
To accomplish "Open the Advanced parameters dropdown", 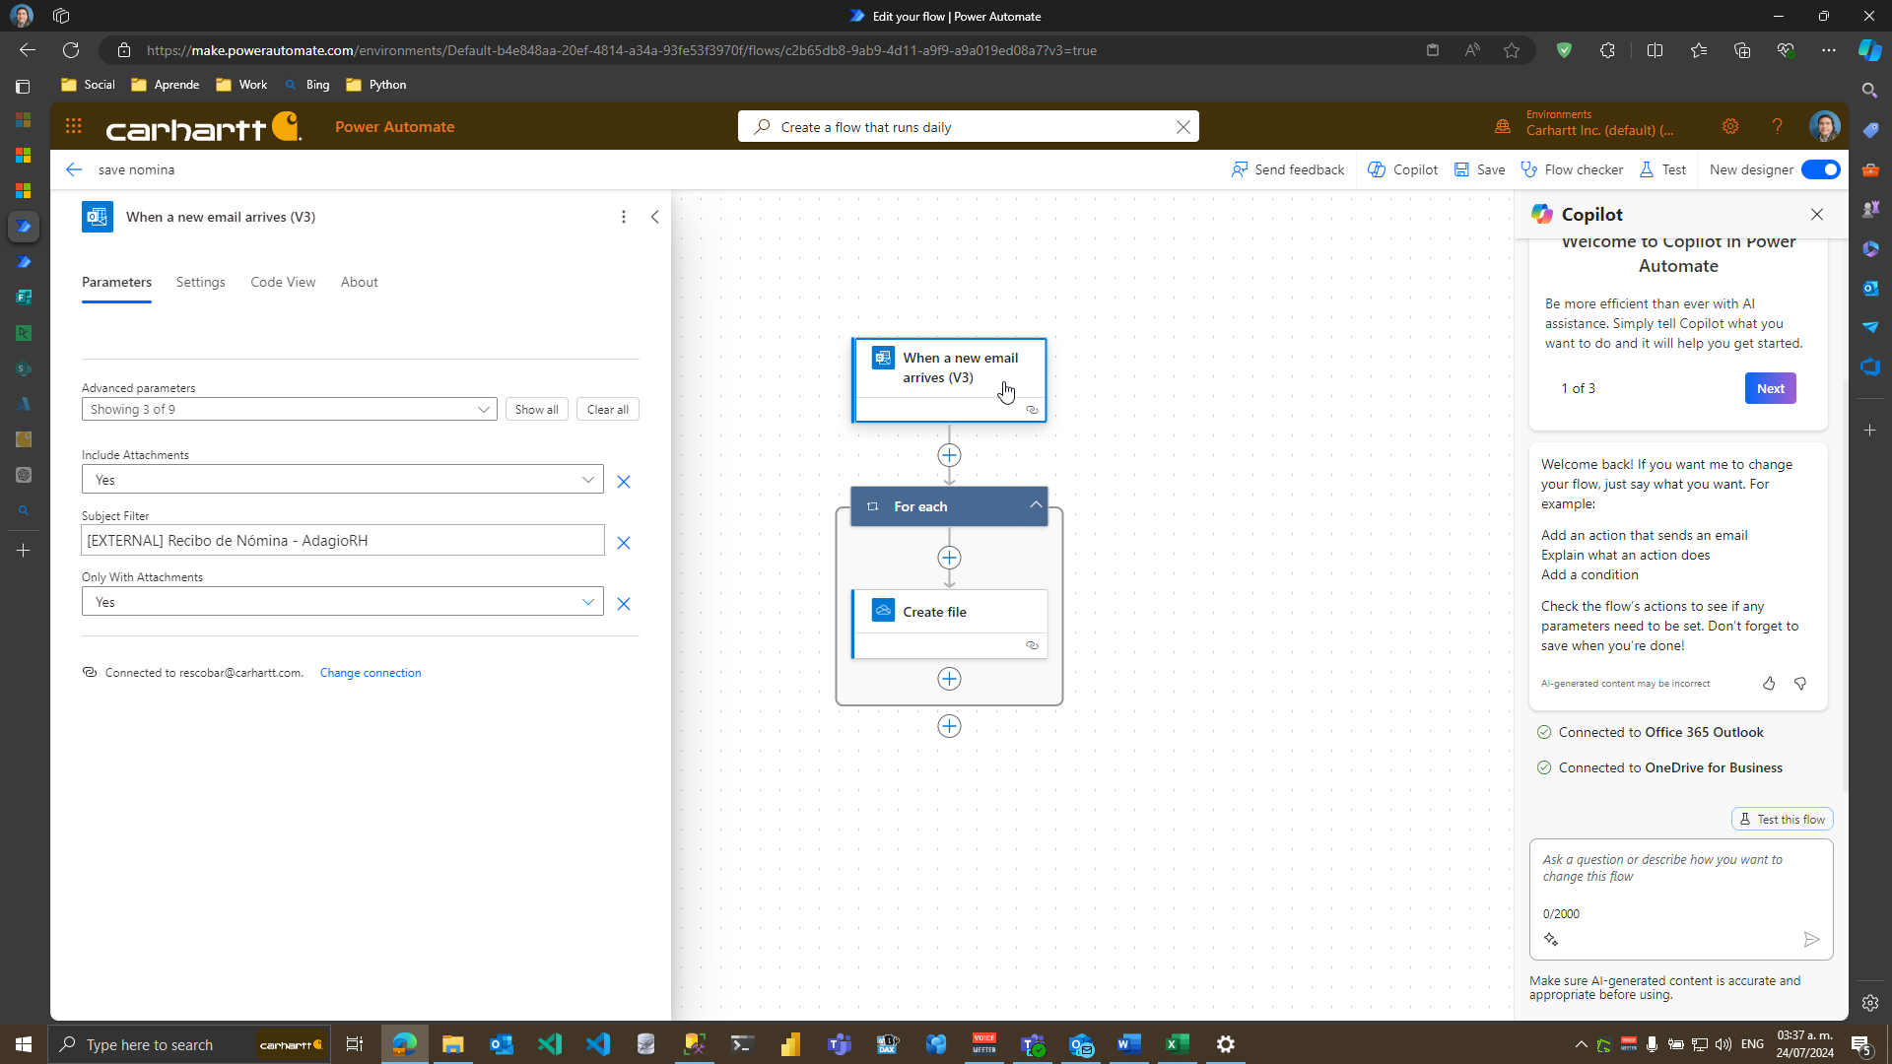I will click(x=483, y=409).
